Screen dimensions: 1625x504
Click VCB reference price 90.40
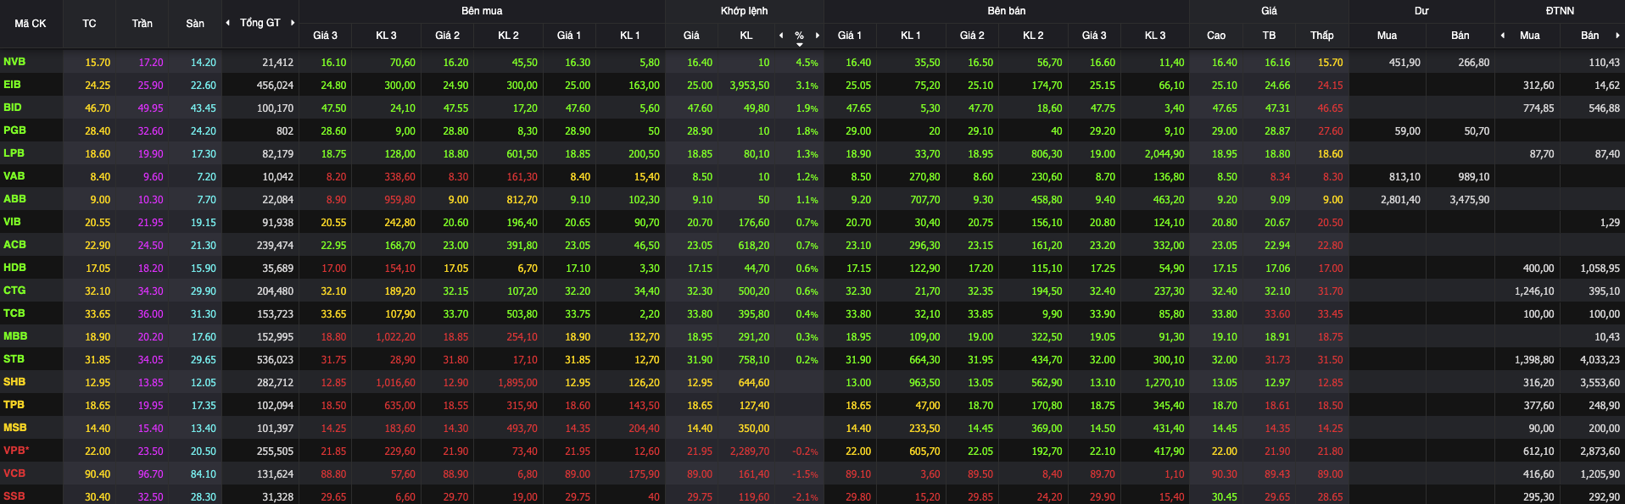coord(98,474)
